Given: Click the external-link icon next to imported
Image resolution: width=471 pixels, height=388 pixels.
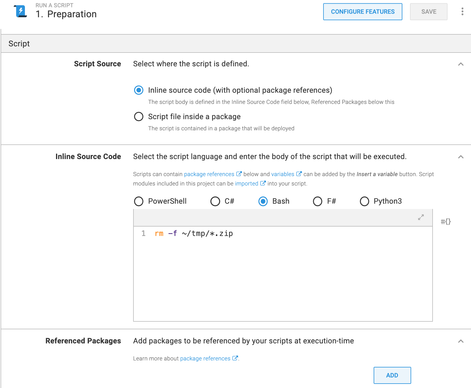Looking at the screenshot, I should click(263, 183).
